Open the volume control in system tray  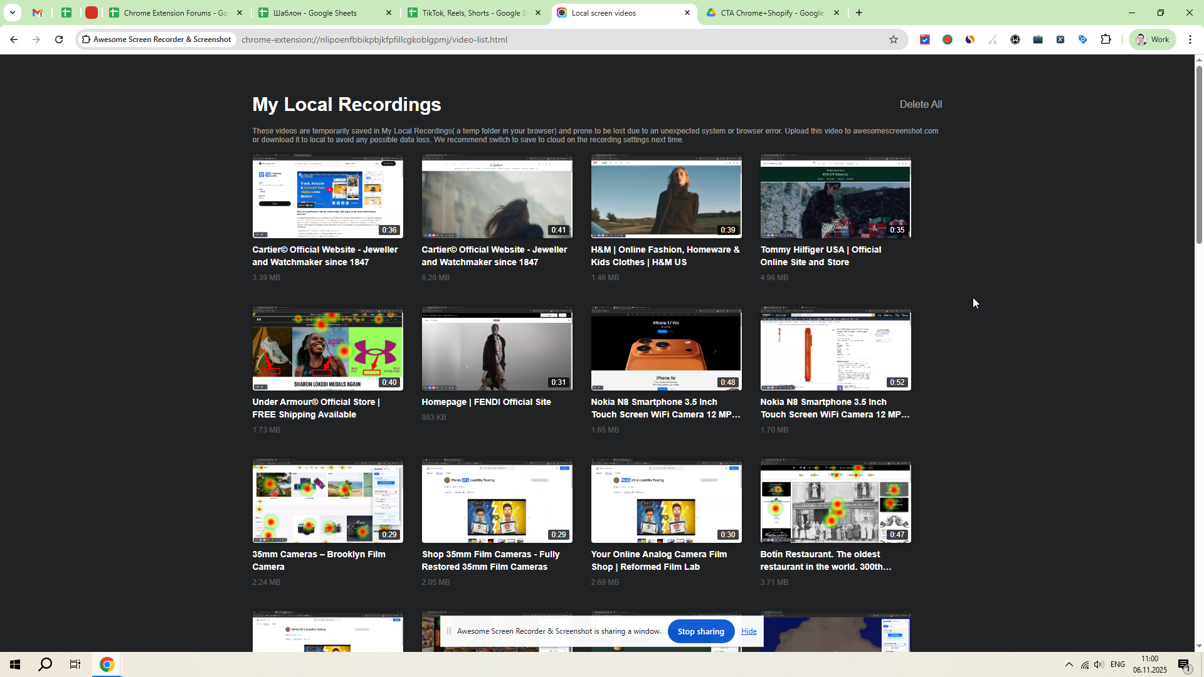[x=1099, y=664]
